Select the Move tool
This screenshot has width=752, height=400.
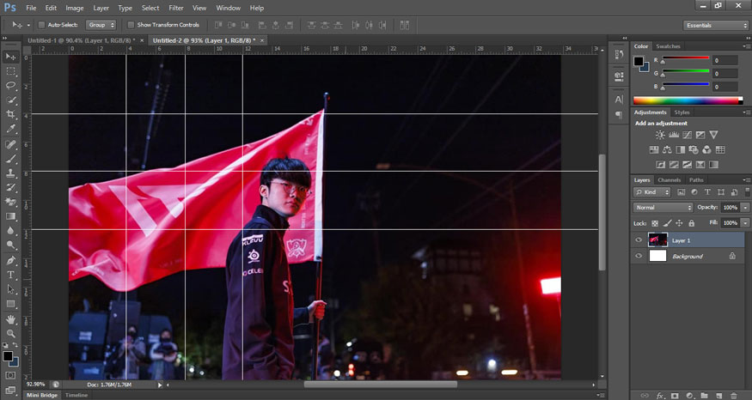(10, 57)
